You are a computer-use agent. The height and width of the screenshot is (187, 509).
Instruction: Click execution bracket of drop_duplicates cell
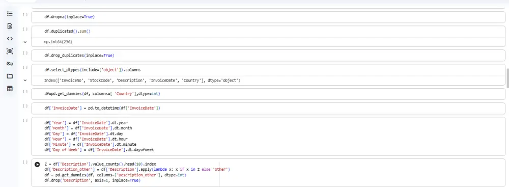tap(25, 53)
